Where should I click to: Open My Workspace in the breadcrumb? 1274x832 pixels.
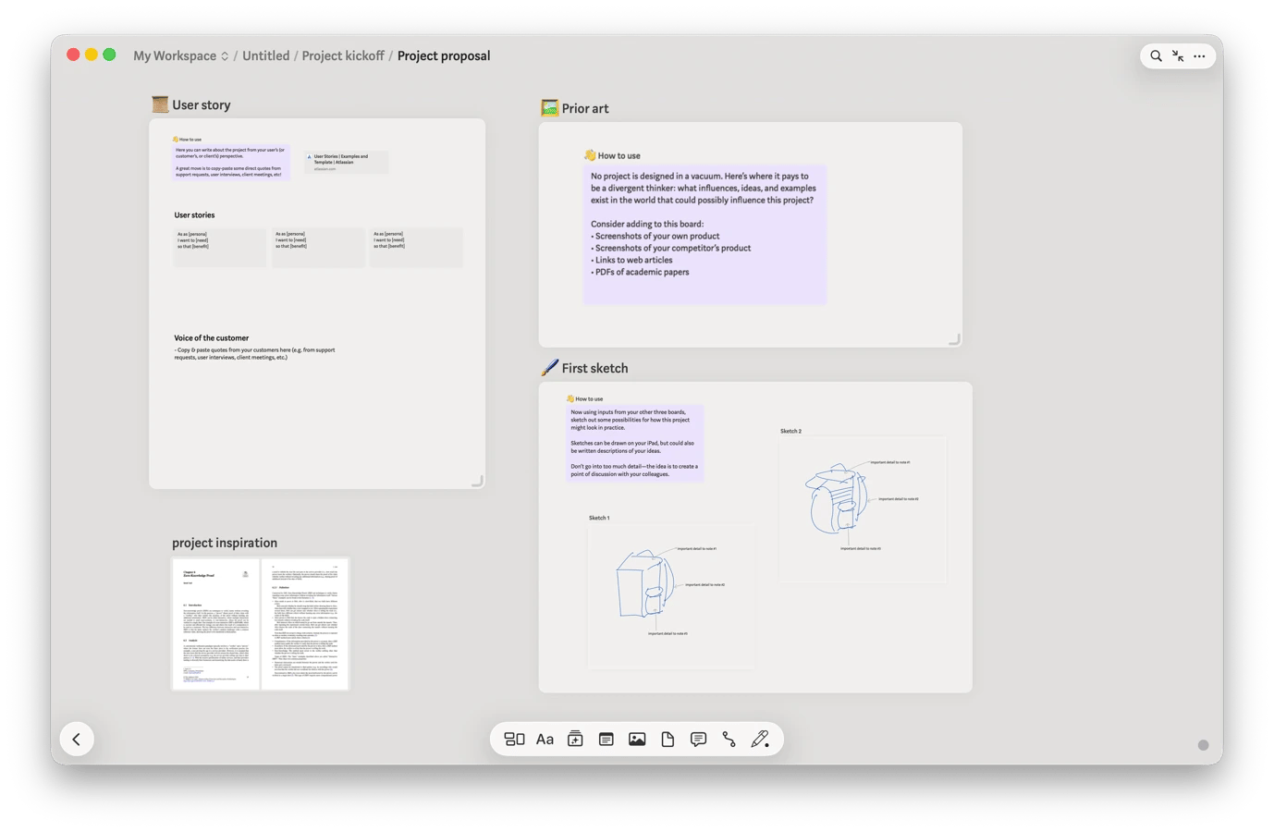coord(175,56)
